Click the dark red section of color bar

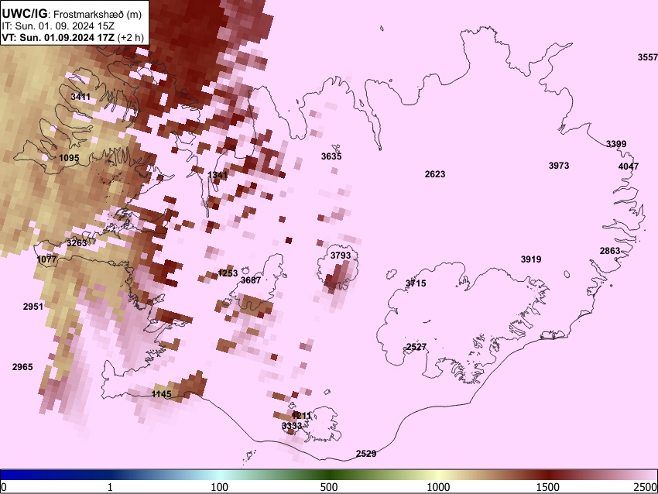(x=548, y=475)
